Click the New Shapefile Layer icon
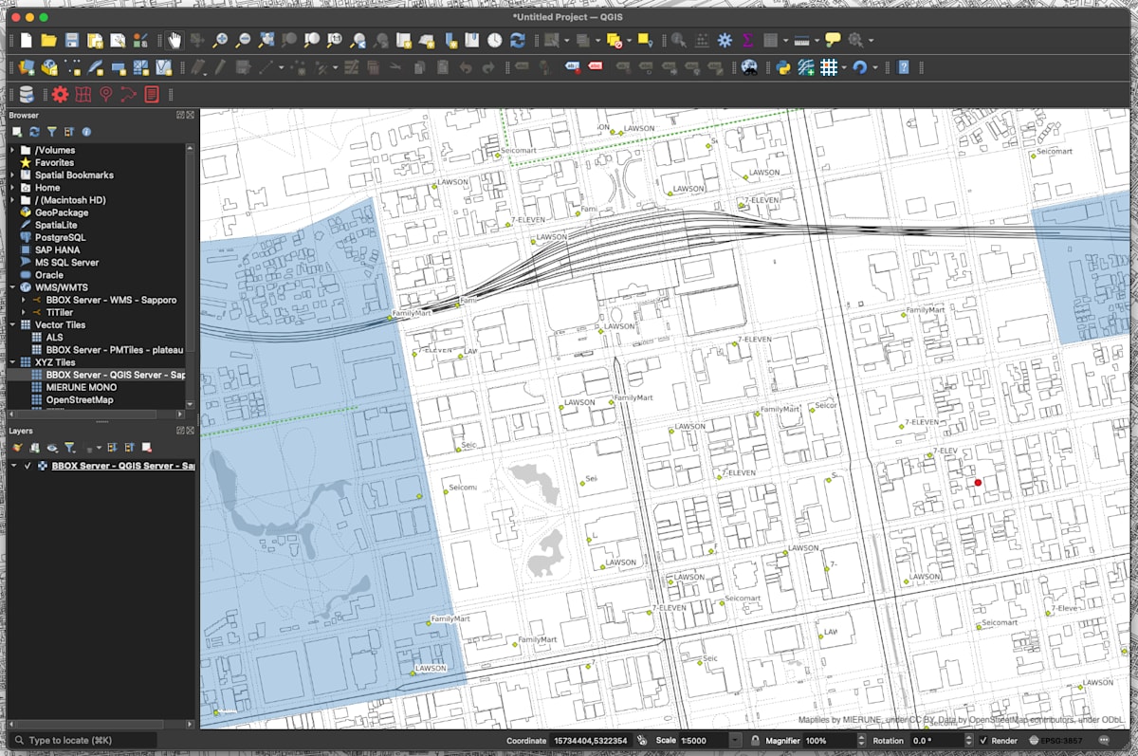This screenshot has width=1138, height=756. tap(73, 67)
